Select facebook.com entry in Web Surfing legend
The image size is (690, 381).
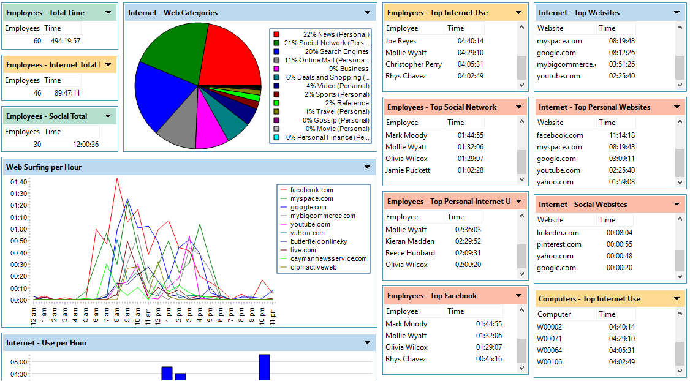pos(311,190)
